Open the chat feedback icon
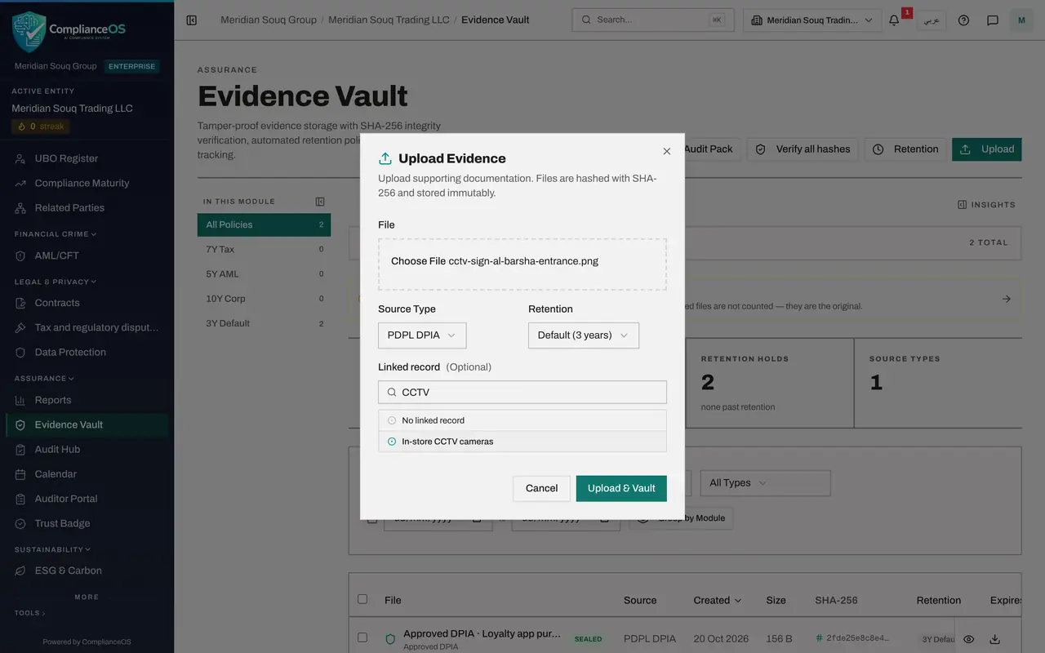The image size is (1045, 653). [x=993, y=20]
